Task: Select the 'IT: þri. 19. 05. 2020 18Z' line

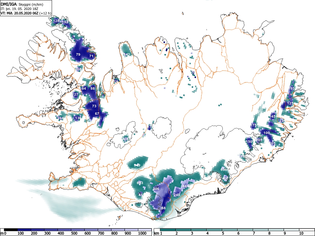Action: [20, 9]
